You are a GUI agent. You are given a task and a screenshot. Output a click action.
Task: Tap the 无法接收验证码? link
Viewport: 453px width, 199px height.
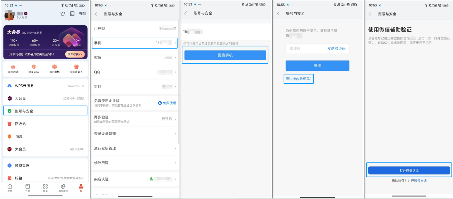pyautogui.click(x=299, y=79)
